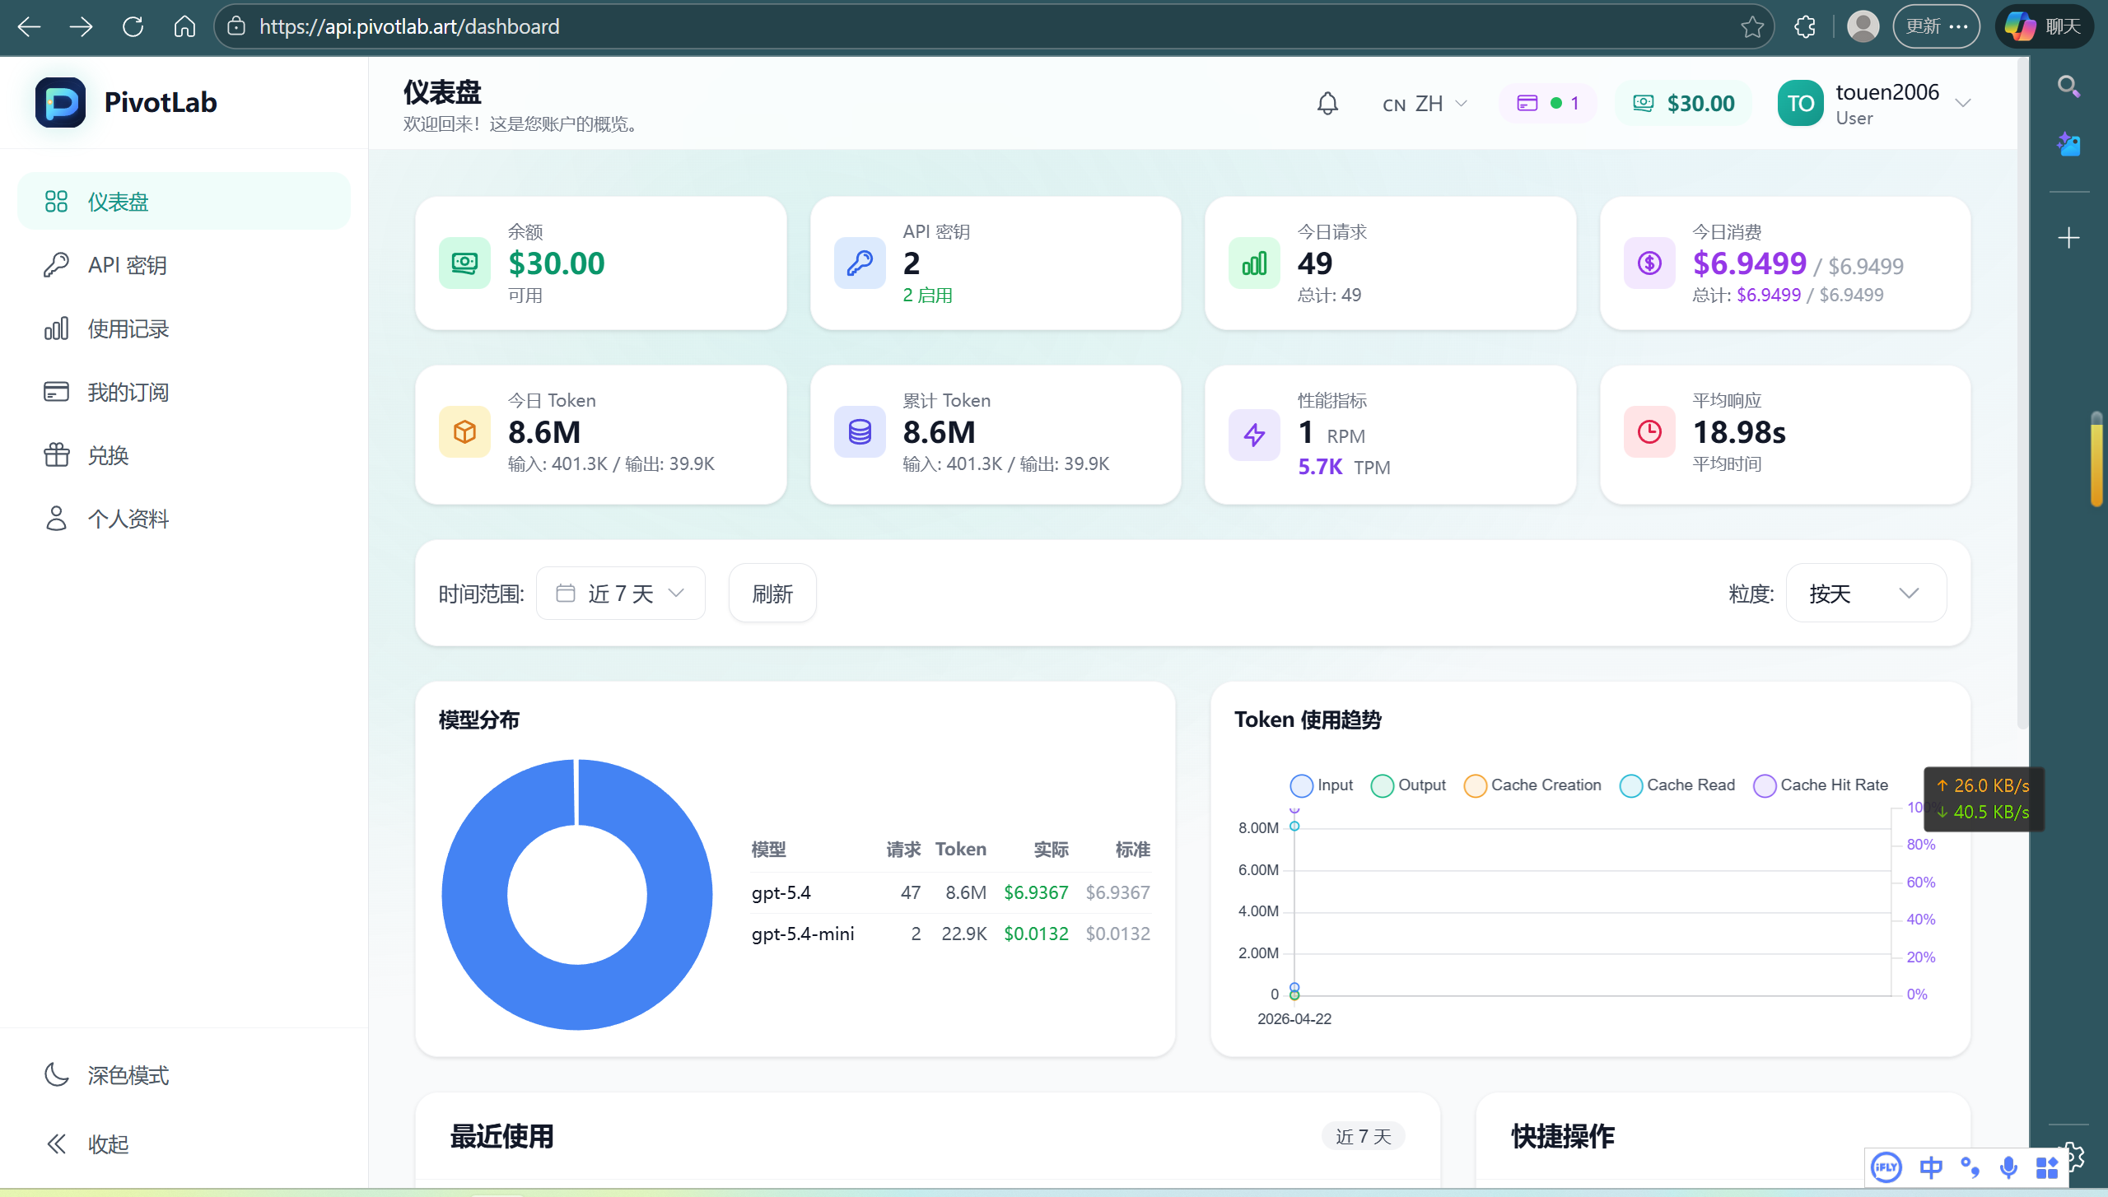
Task: Click site info lock icon in address bar
Action: 236,27
